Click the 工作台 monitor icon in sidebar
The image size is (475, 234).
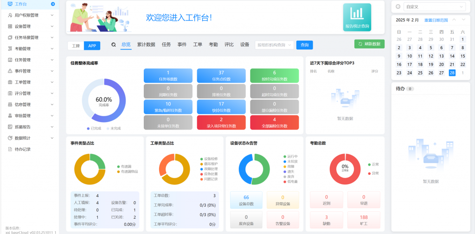[x=10, y=4]
